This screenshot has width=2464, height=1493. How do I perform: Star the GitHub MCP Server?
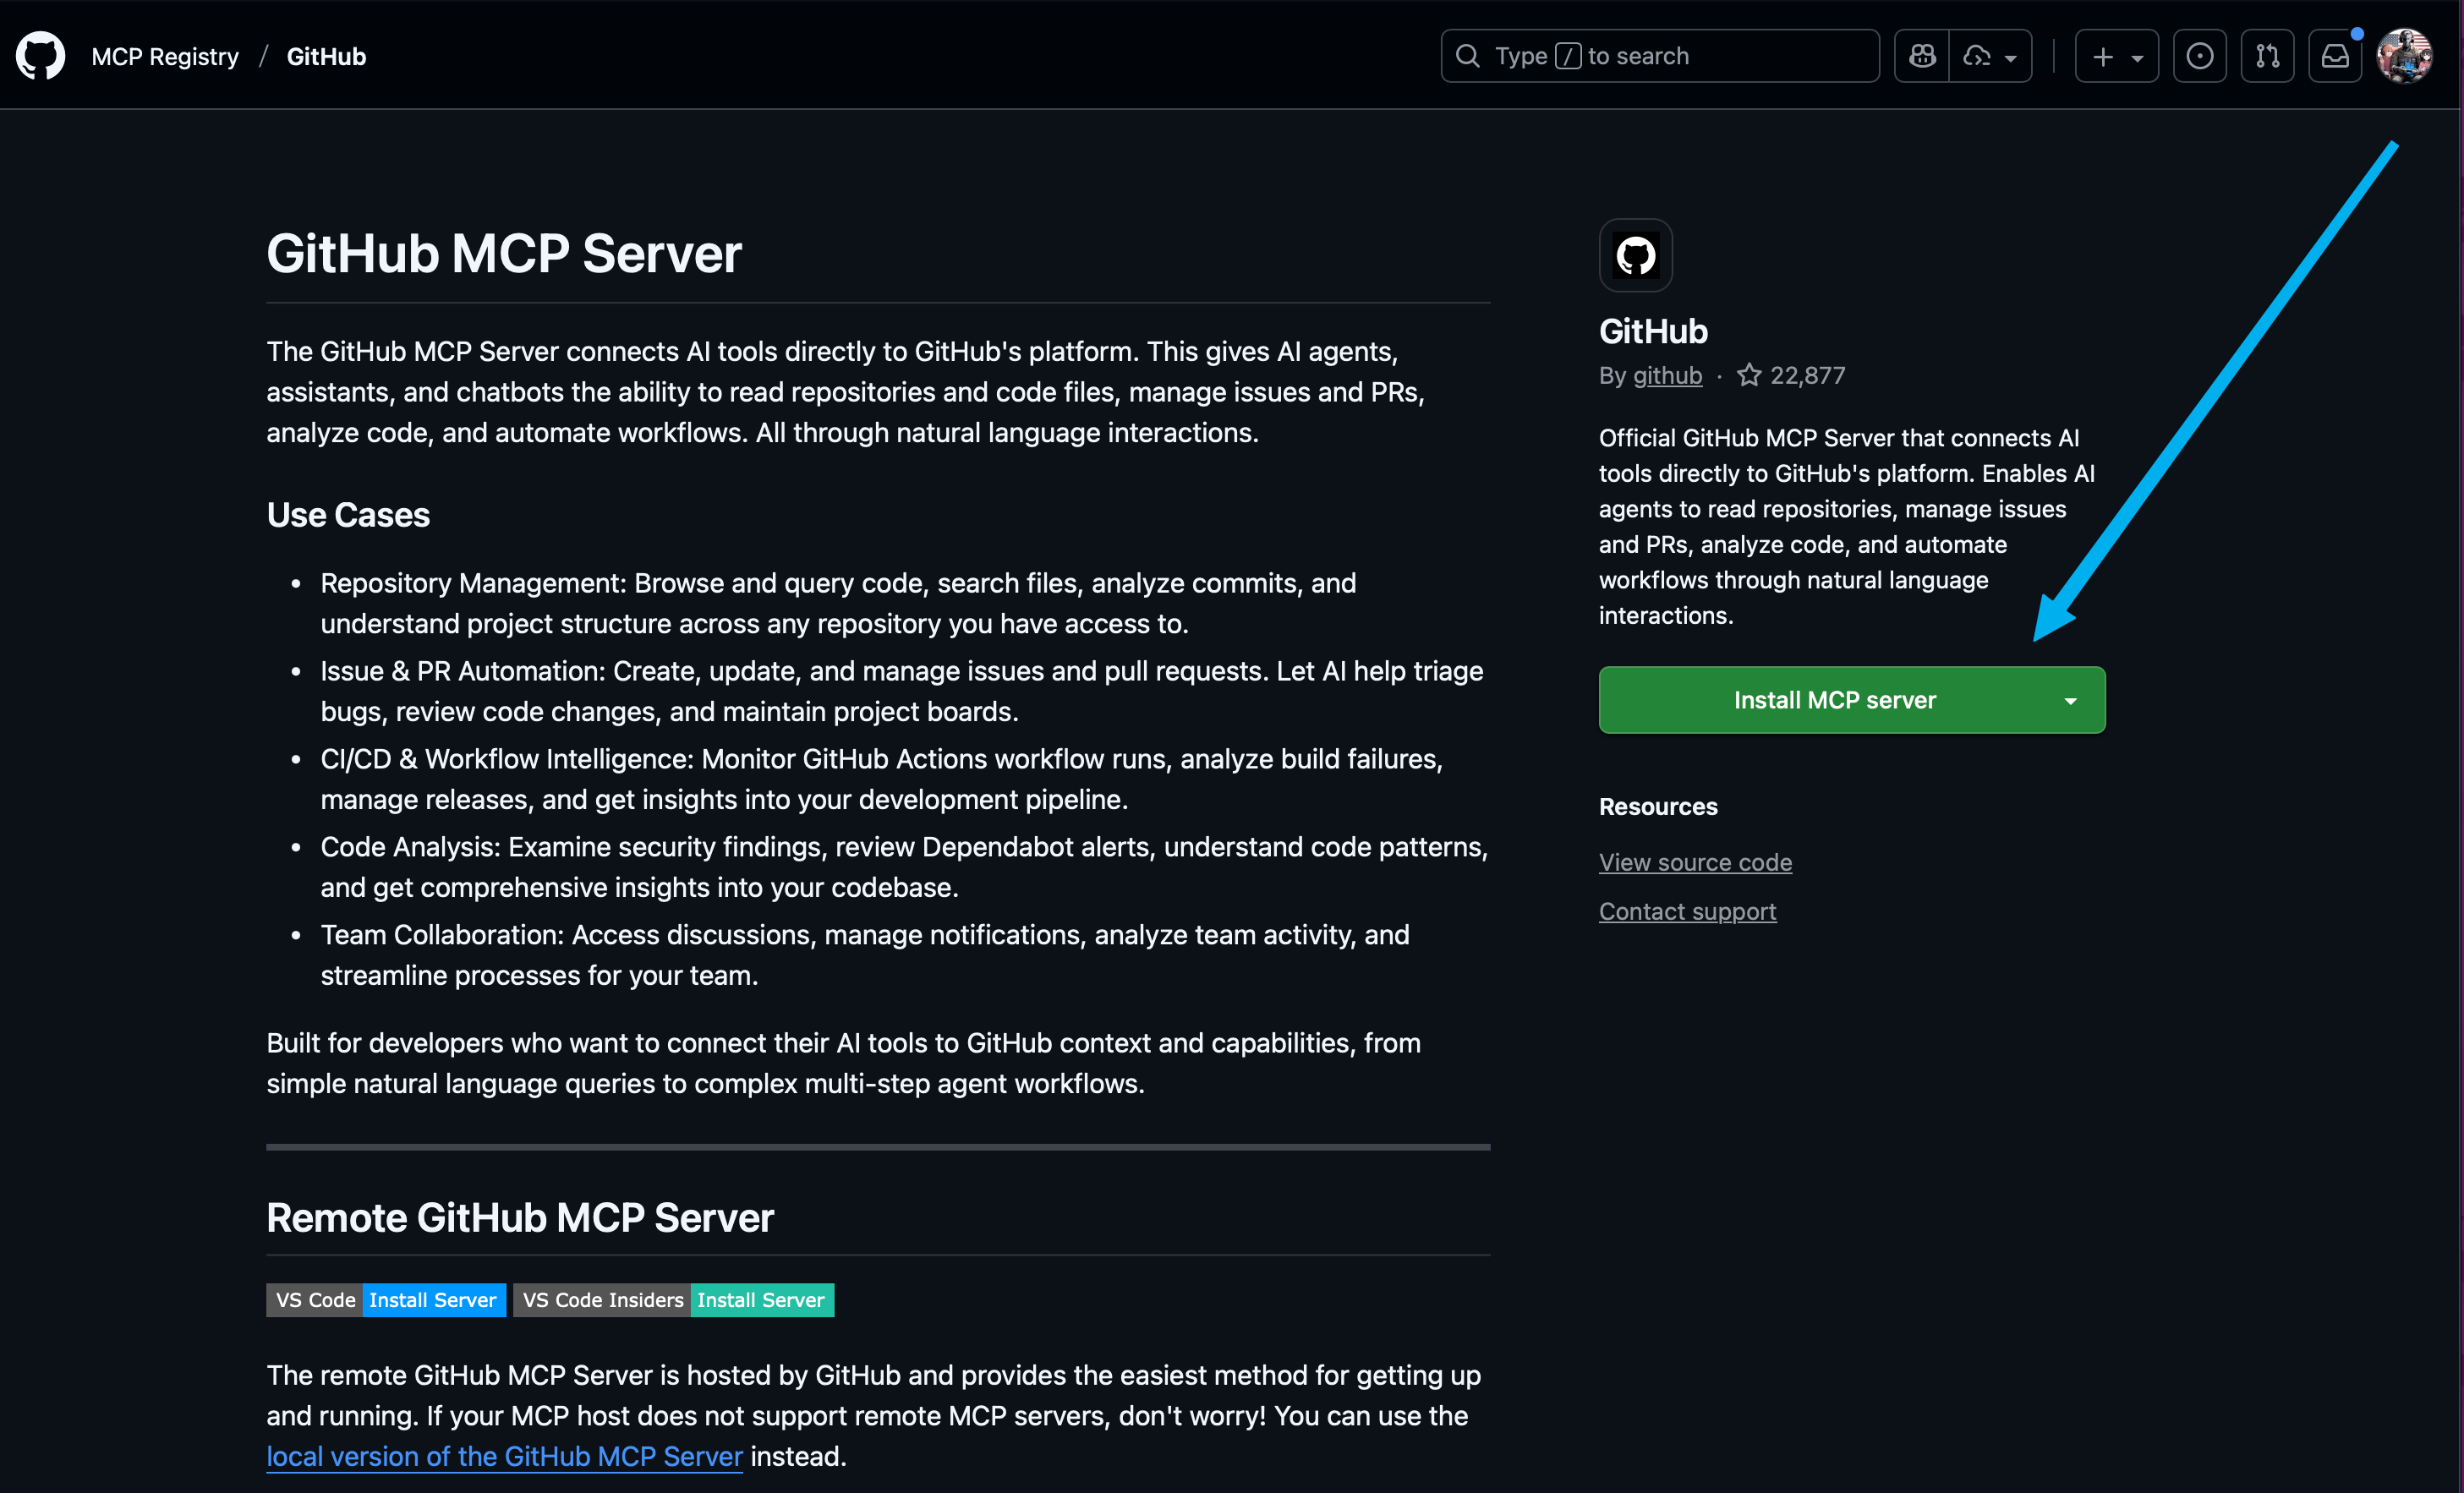click(x=1750, y=375)
